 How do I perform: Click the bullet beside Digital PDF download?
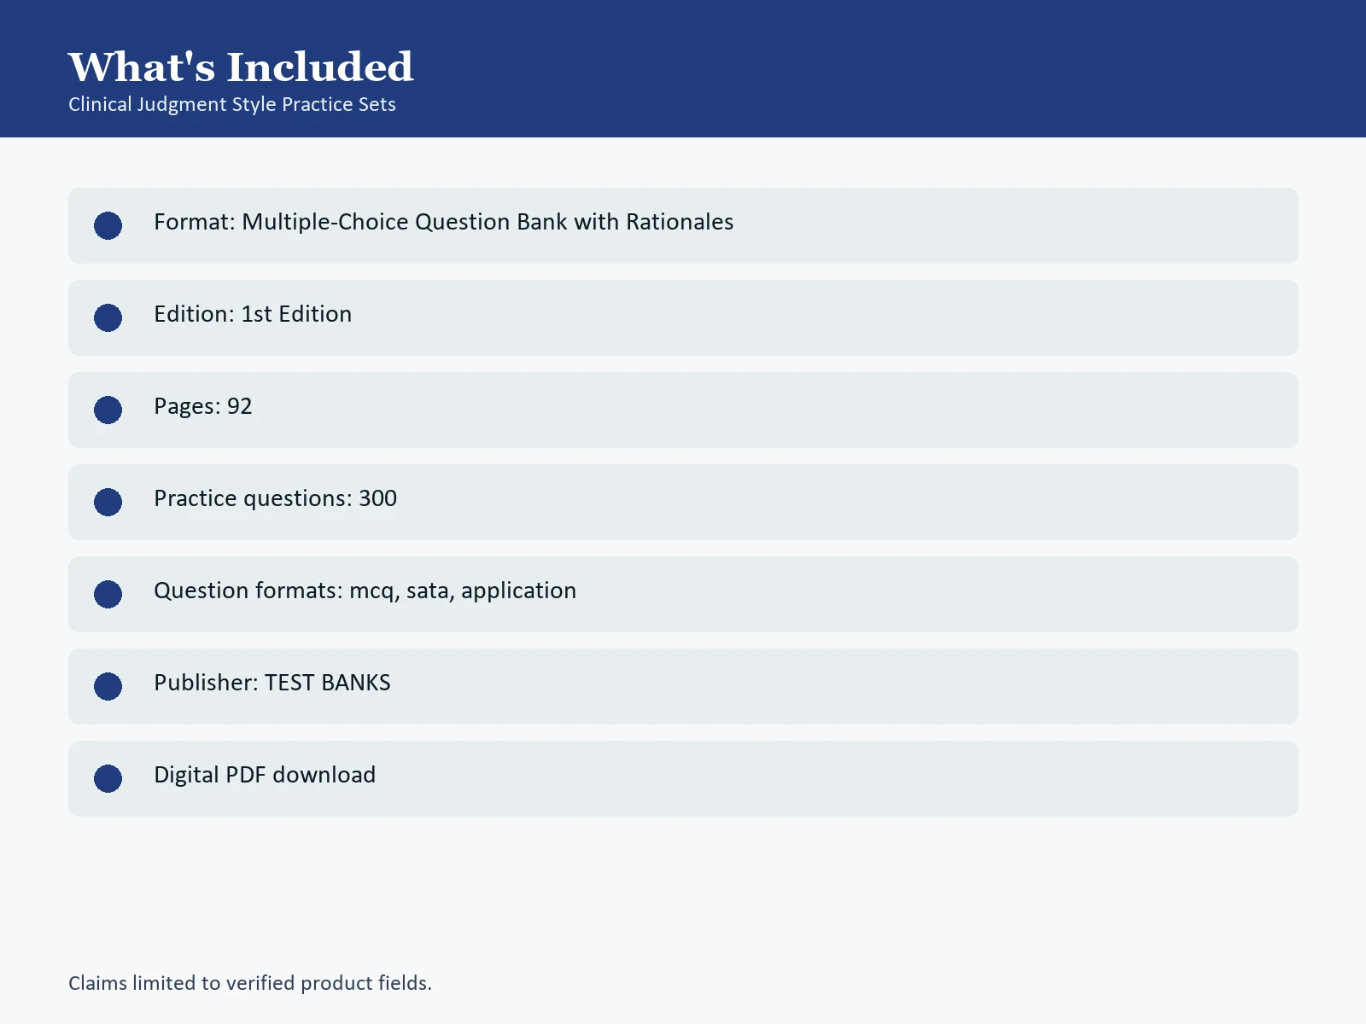coord(108,778)
